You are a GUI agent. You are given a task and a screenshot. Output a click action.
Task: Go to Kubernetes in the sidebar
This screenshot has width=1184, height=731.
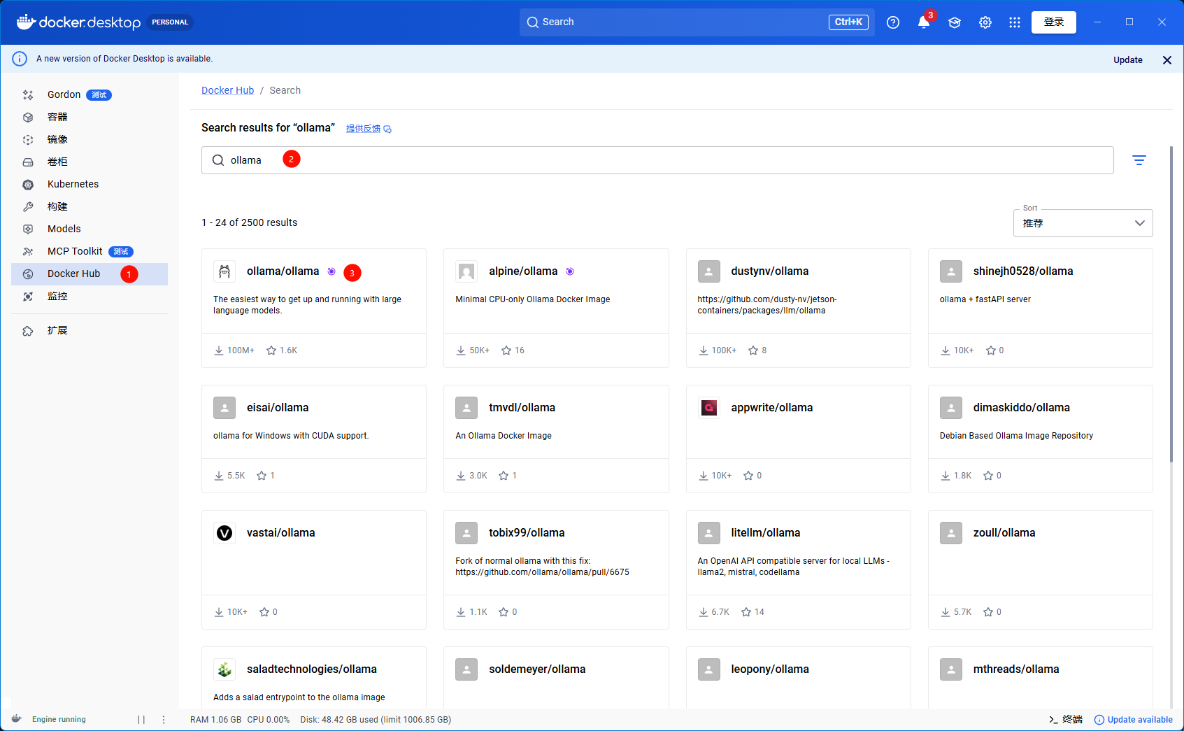[90, 185]
